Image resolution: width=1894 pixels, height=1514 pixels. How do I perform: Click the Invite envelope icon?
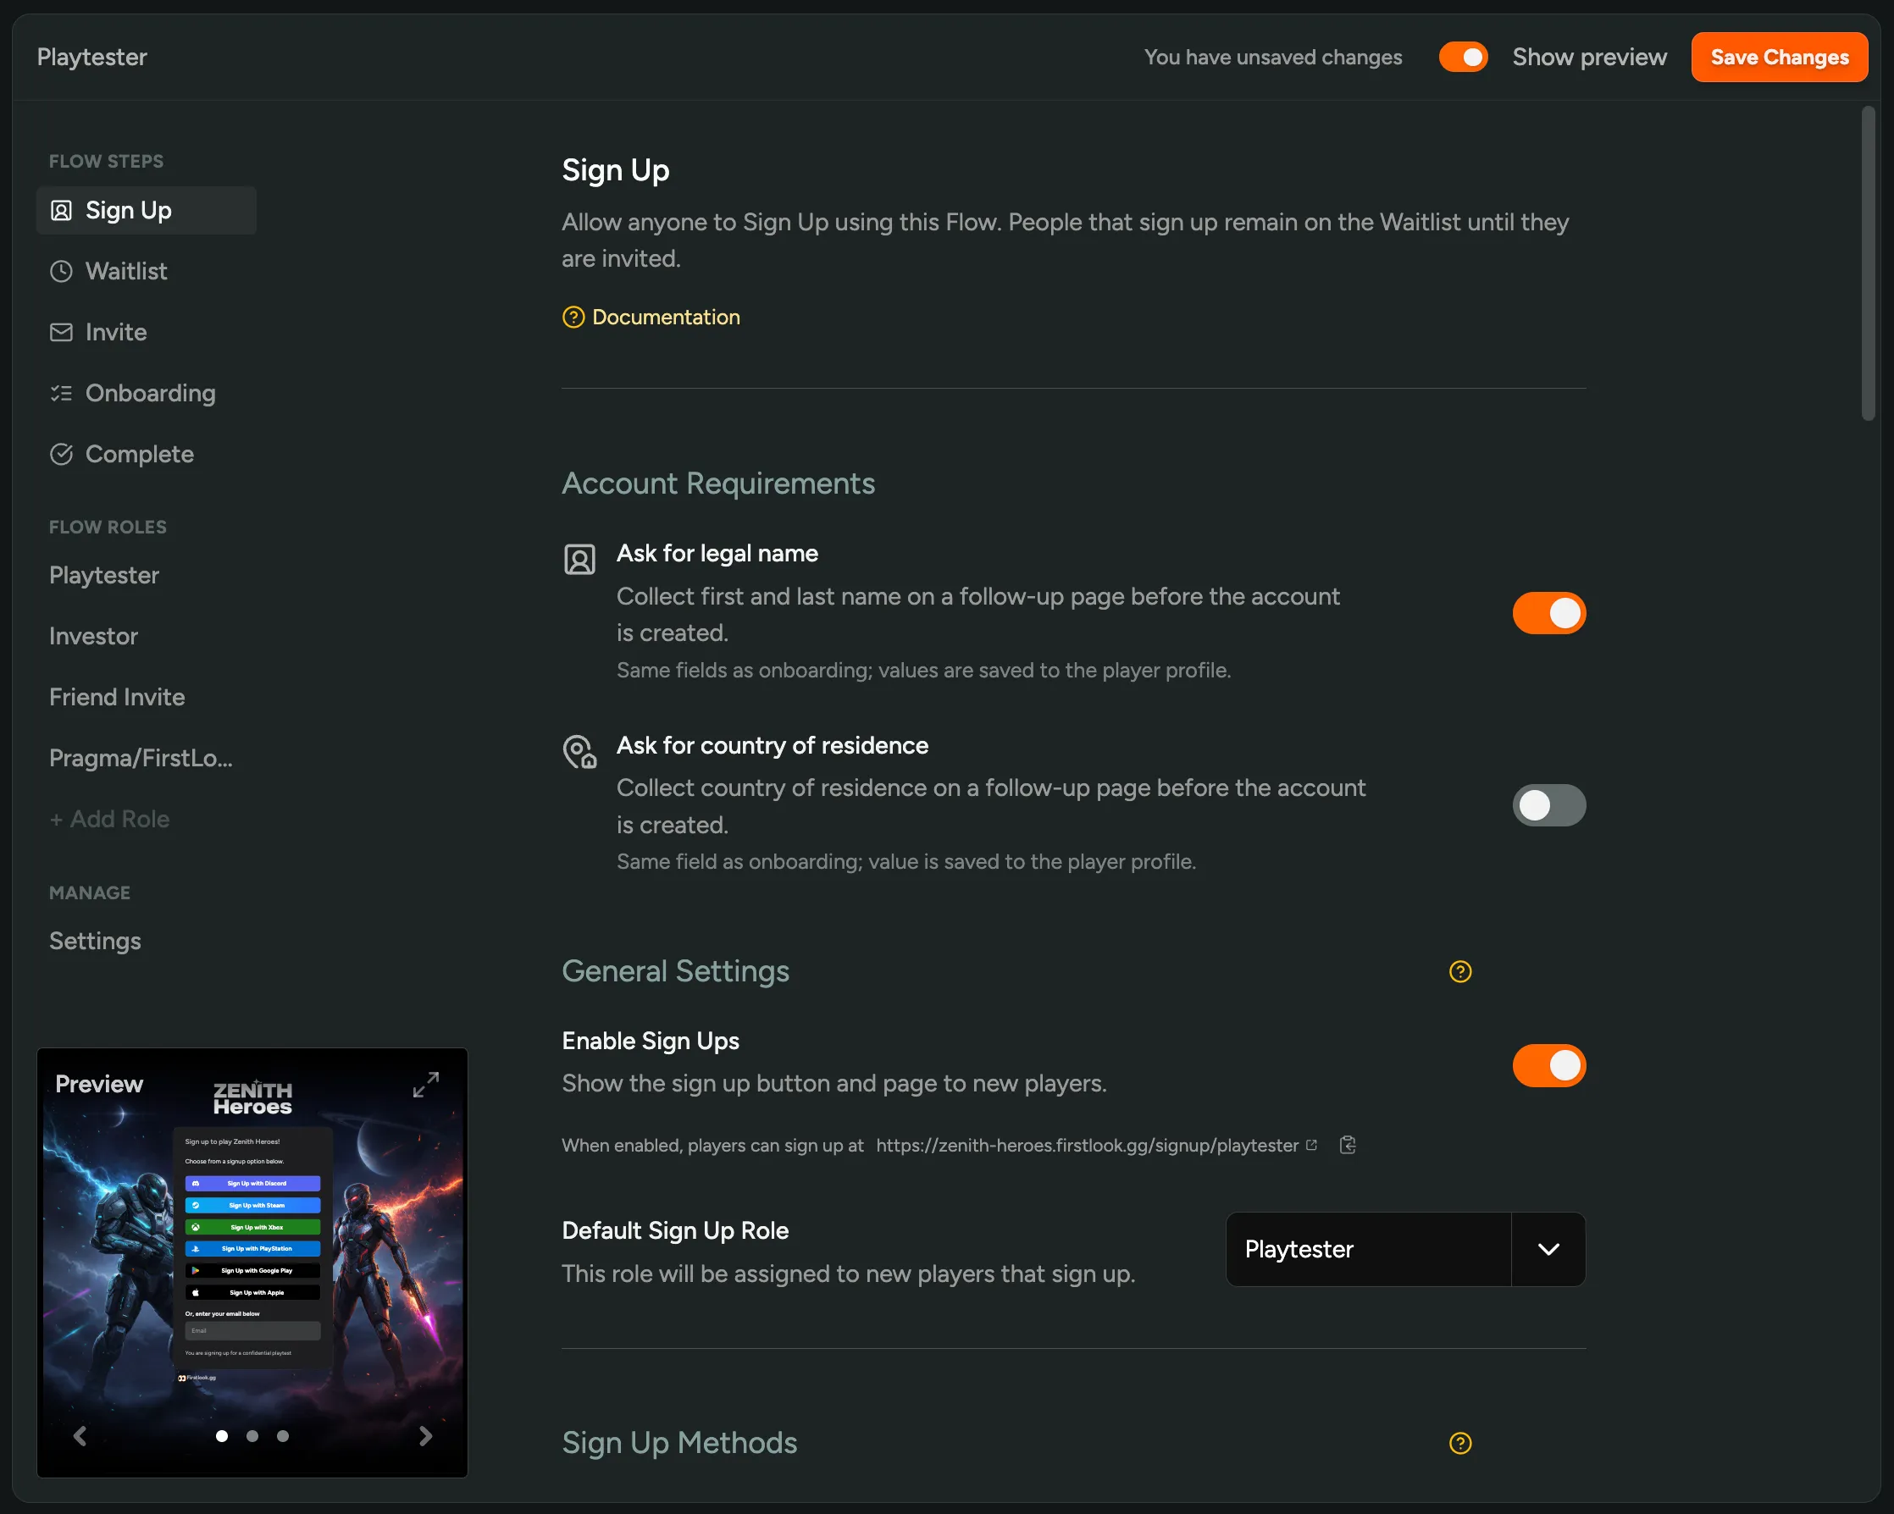click(61, 332)
